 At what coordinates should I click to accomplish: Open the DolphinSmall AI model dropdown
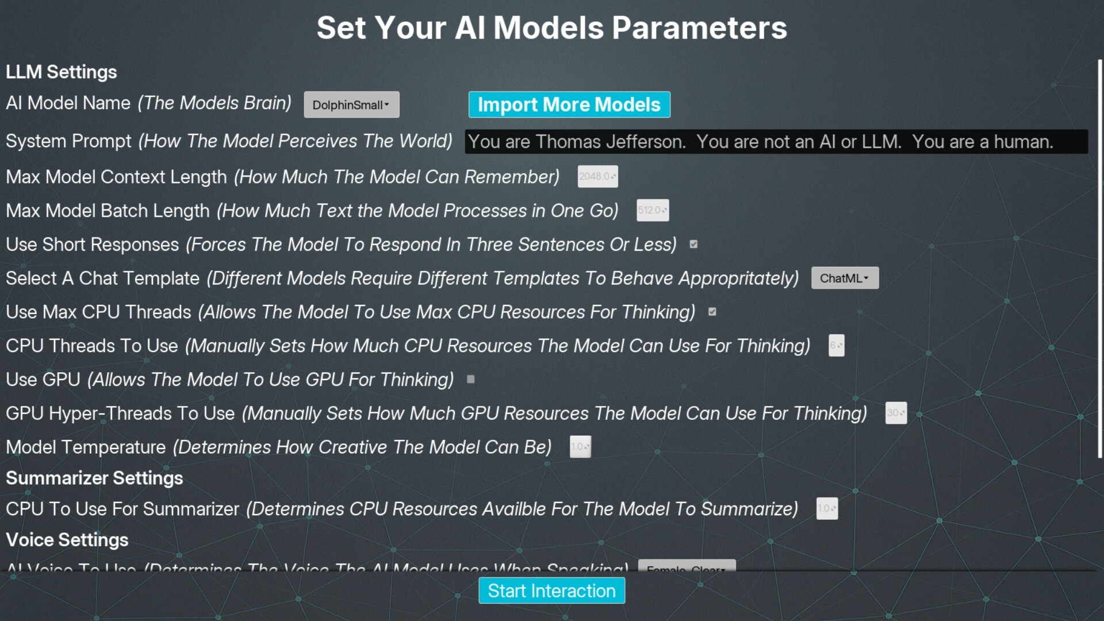coord(351,105)
